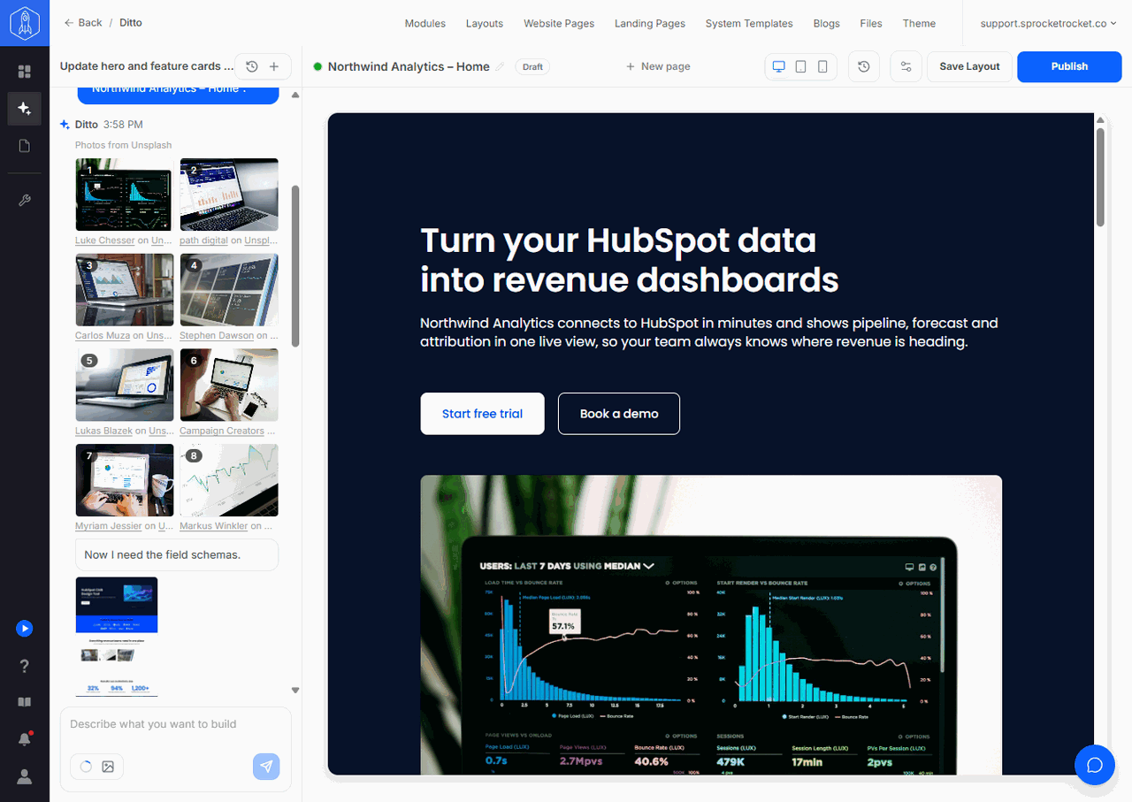
Task: Start a new chat with plus icon
Action: 274,66
